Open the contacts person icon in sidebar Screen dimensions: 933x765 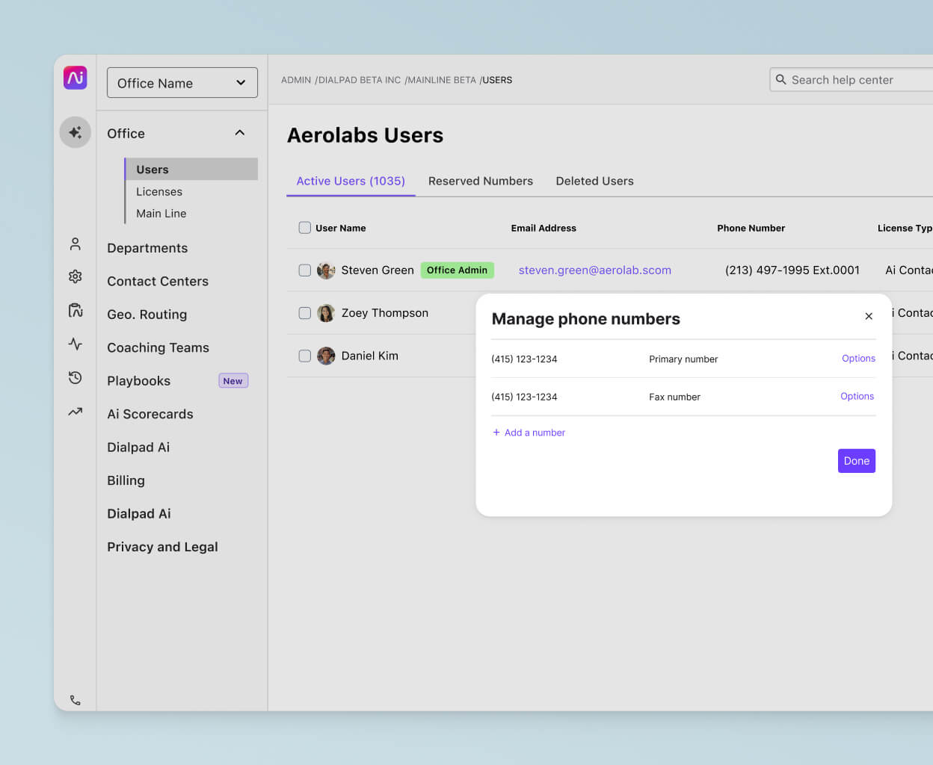[x=75, y=244]
